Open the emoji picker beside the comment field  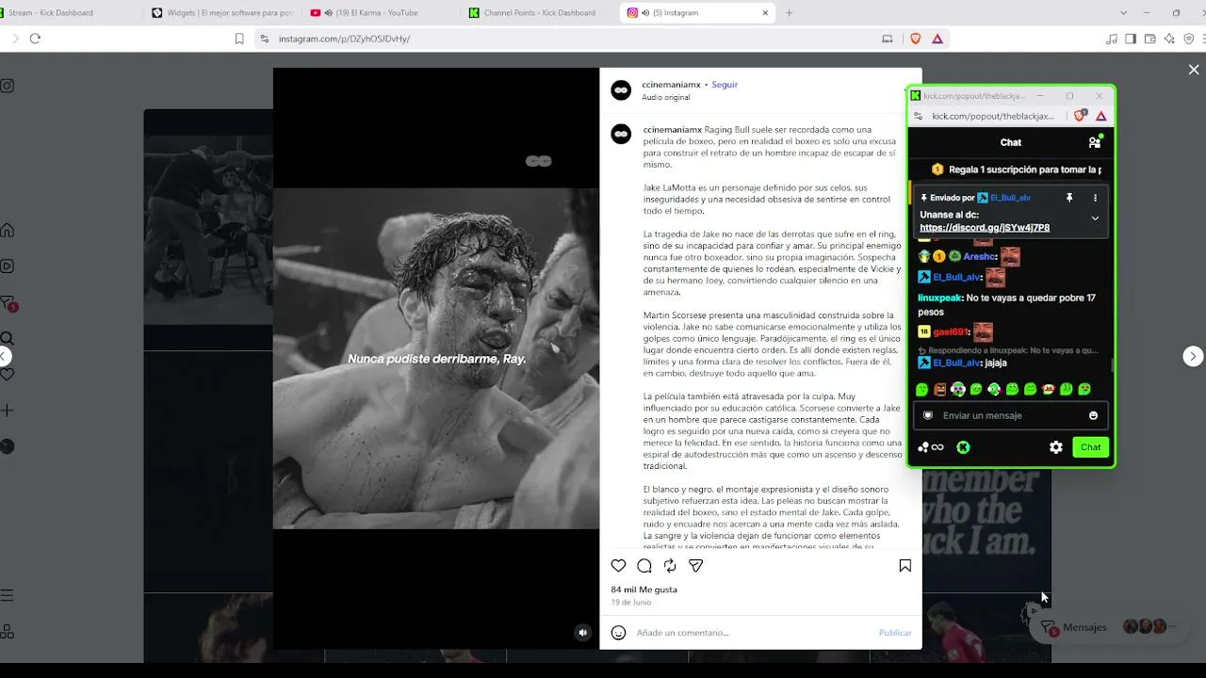pyautogui.click(x=618, y=633)
